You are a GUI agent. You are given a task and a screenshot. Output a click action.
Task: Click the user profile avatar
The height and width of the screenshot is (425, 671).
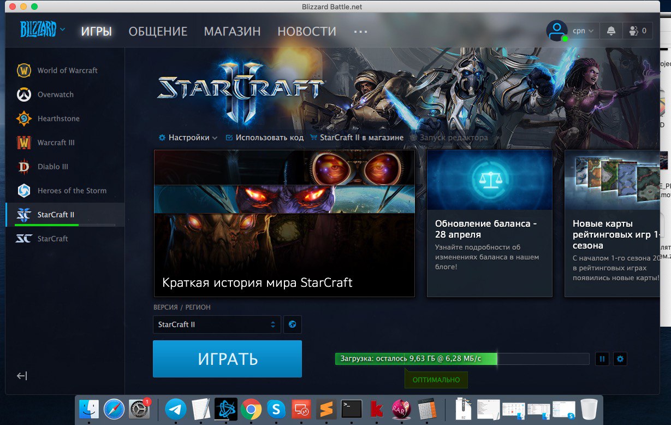pyautogui.click(x=557, y=31)
